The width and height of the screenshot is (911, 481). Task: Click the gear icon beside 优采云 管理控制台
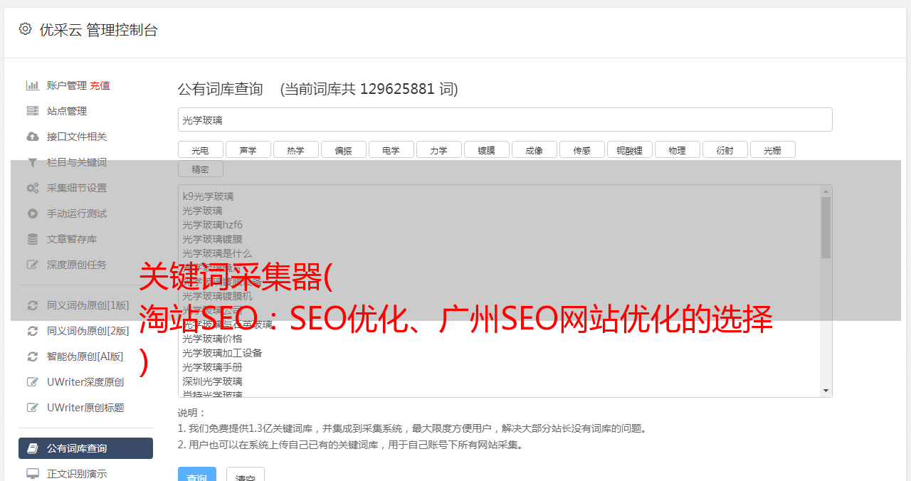tap(25, 29)
